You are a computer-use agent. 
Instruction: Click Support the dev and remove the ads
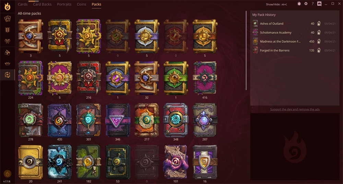click(x=295, y=109)
